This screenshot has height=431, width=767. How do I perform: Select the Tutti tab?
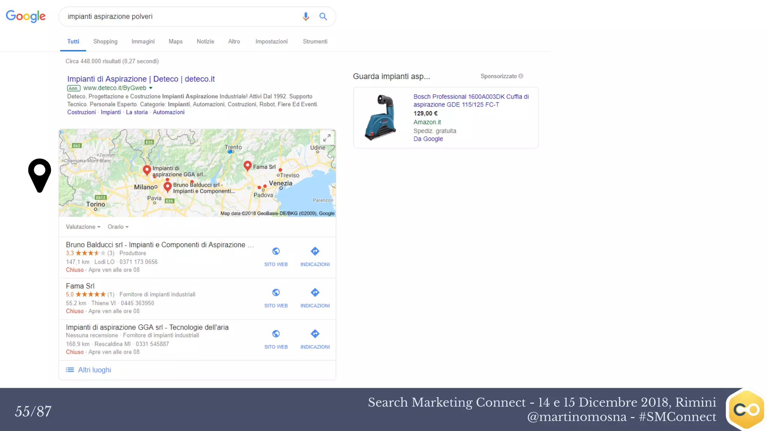click(x=73, y=42)
